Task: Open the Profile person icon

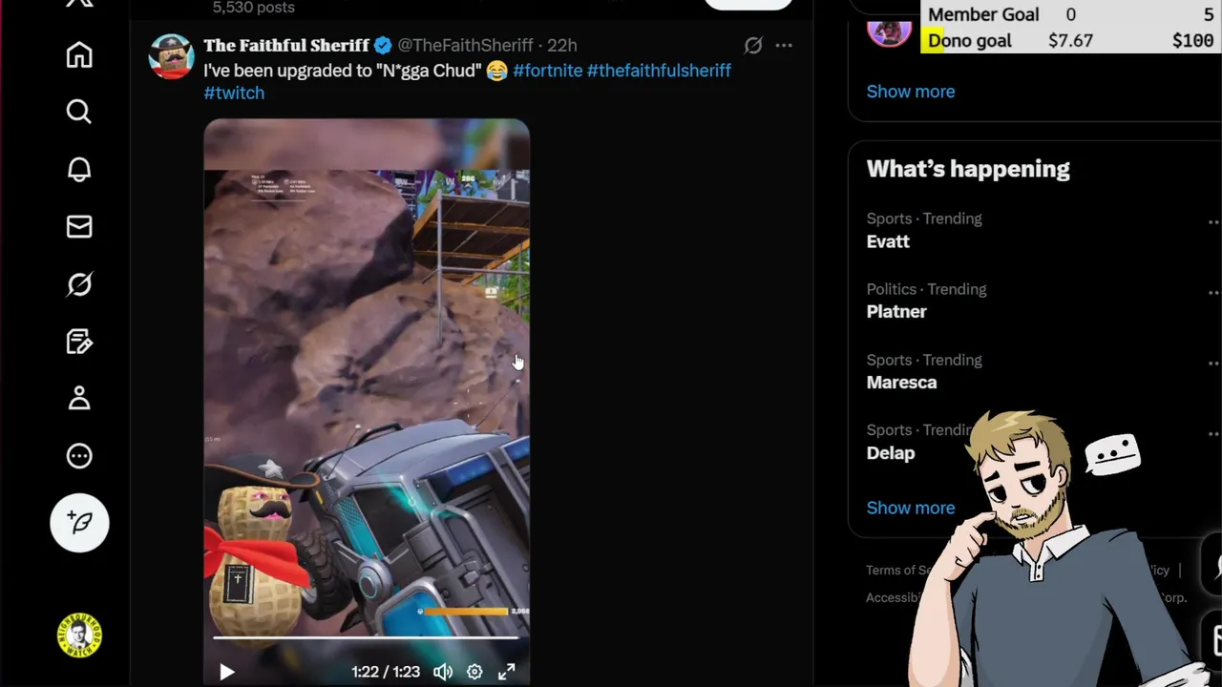Action: [79, 398]
